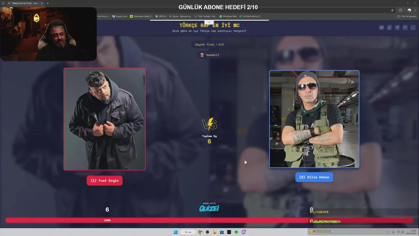Viewport: 419px width, 236px height.
Task: Click the Çeyrek final 2/4 round label
Action: pyautogui.click(x=209, y=44)
